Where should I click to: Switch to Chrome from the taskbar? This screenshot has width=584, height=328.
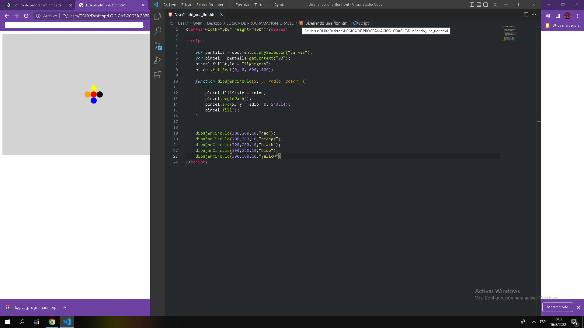click(x=52, y=322)
